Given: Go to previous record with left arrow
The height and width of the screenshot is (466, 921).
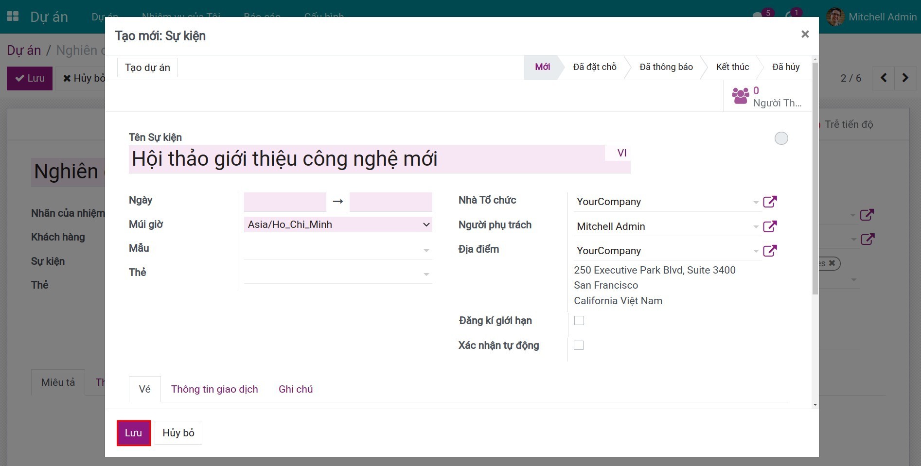Looking at the screenshot, I should [x=884, y=78].
